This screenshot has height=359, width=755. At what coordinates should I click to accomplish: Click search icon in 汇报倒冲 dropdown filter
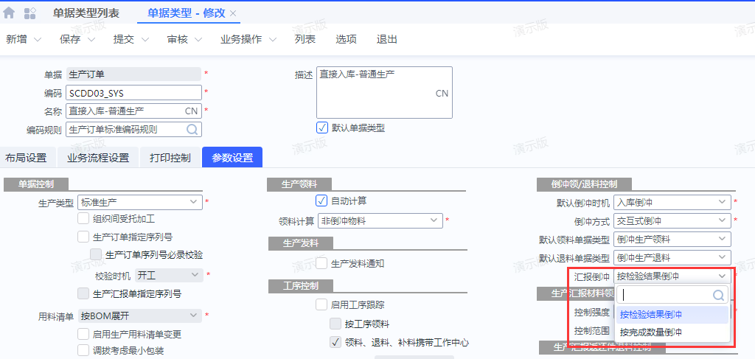[718, 296]
